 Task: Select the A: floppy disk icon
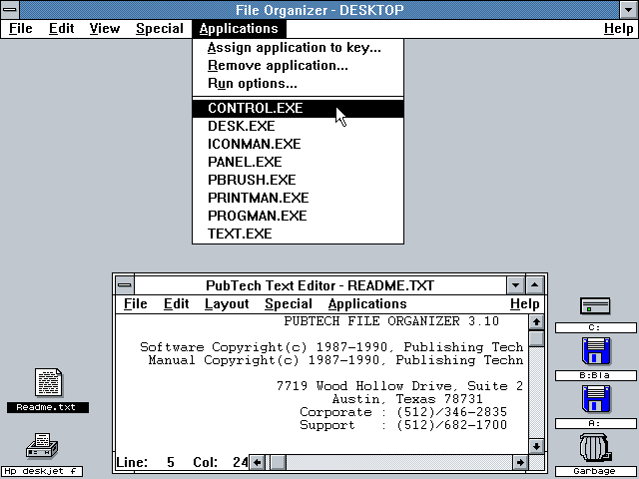coord(596,399)
